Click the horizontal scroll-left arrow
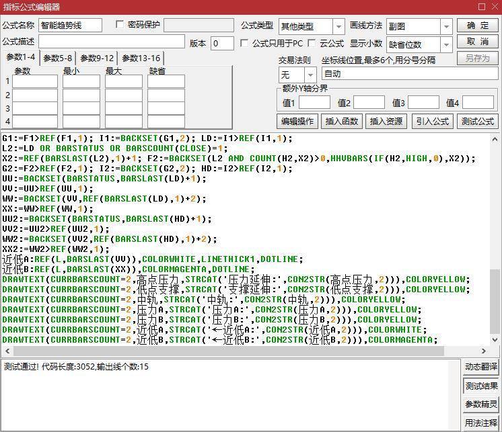Image resolution: width=502 pixels, height=432 pixels. point(7,351)
